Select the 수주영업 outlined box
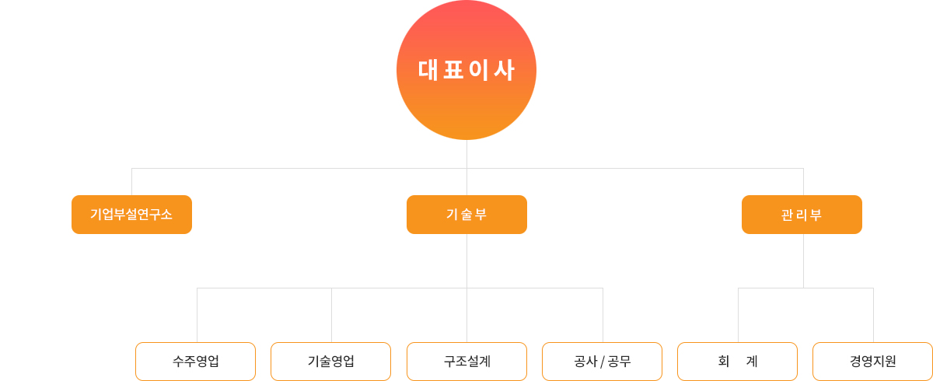Screen dimensions: 933x381 click(x=195, y=362)
